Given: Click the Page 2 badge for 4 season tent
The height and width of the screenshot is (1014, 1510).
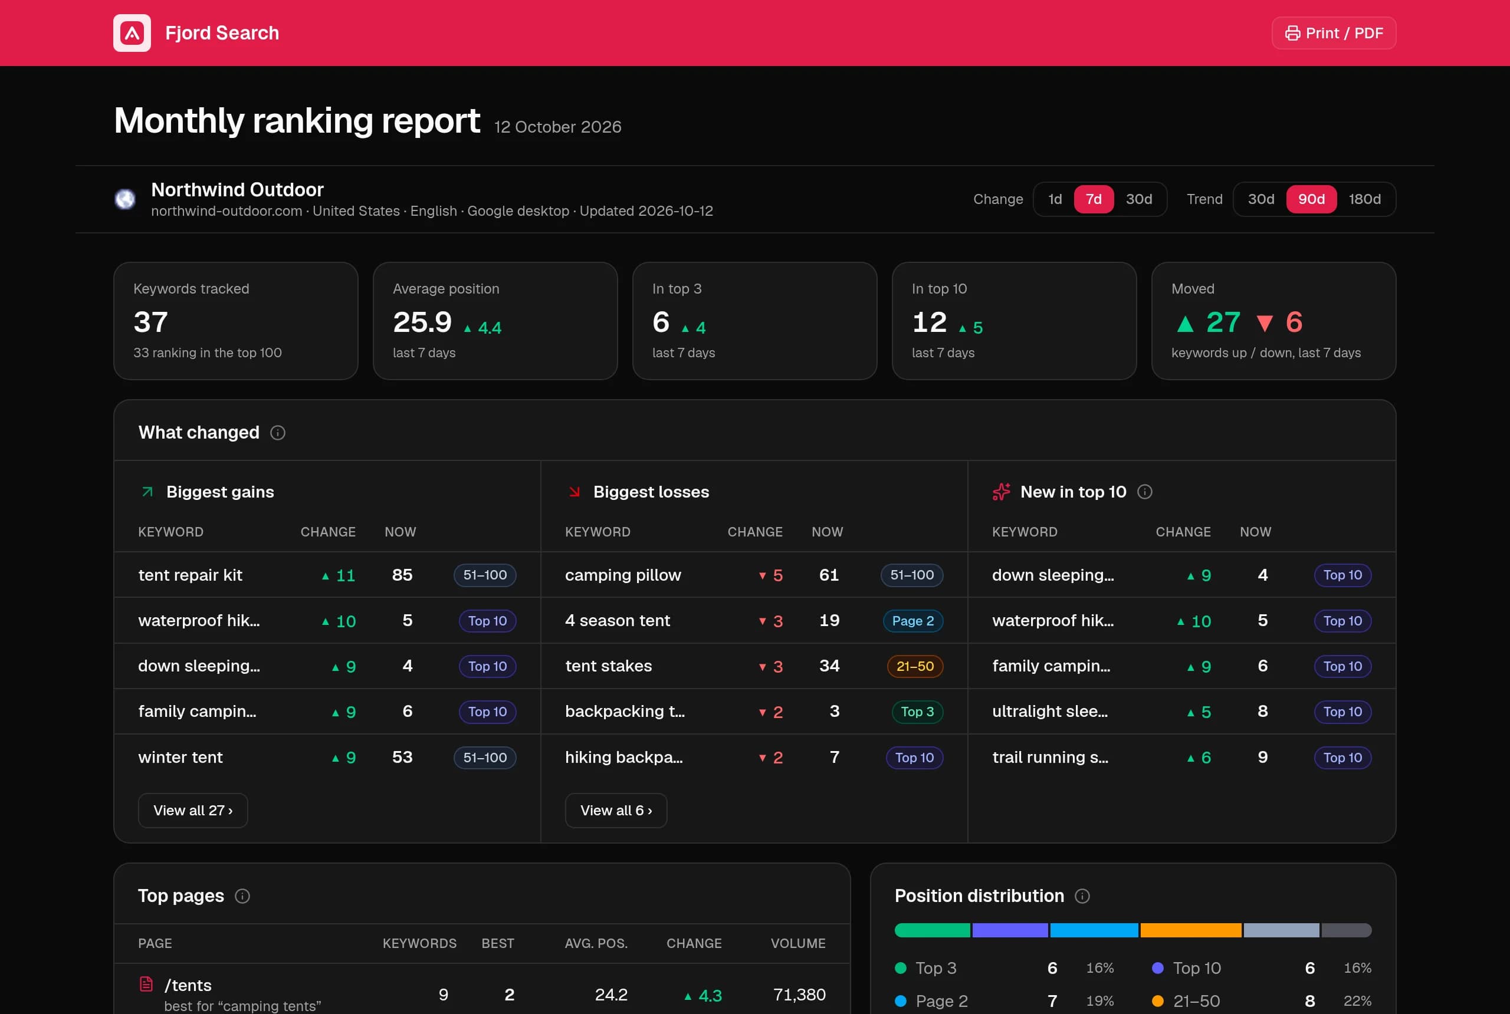Looking at the screenshot, I should click(913, 621).
